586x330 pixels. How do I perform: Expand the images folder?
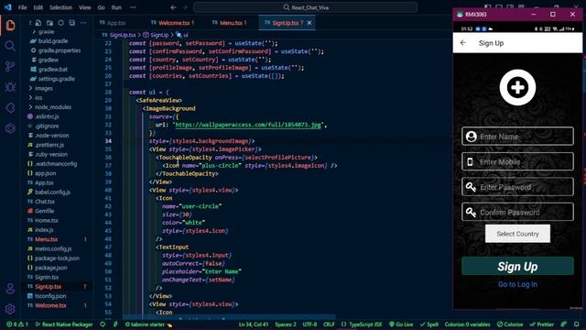44,88
